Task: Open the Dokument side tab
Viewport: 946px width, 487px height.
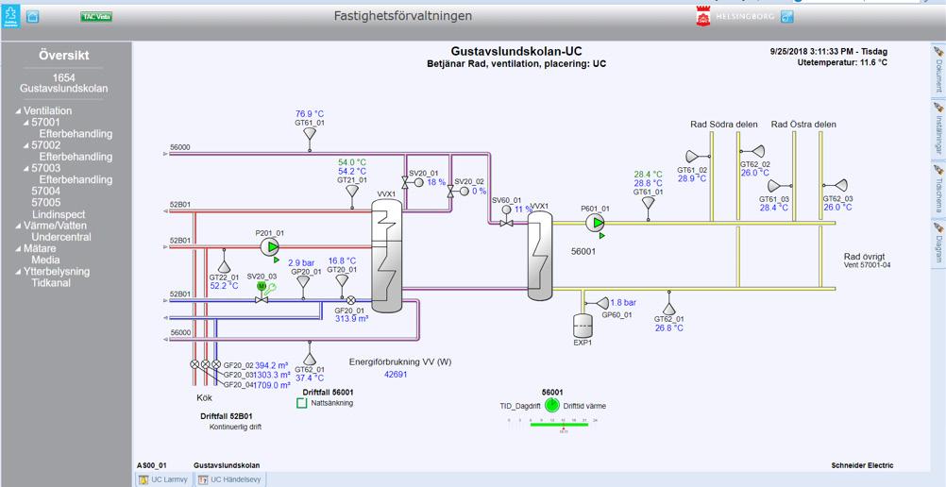Action: (938, 69)
